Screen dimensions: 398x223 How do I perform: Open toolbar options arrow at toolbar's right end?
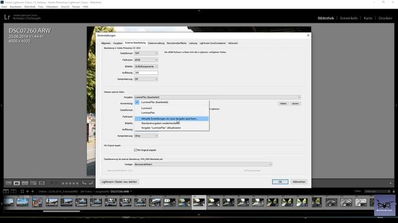click(391, 183)
